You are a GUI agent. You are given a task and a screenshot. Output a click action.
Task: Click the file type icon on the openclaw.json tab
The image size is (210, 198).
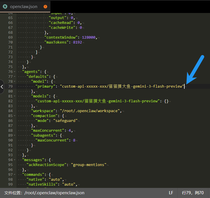click(5, 6)
